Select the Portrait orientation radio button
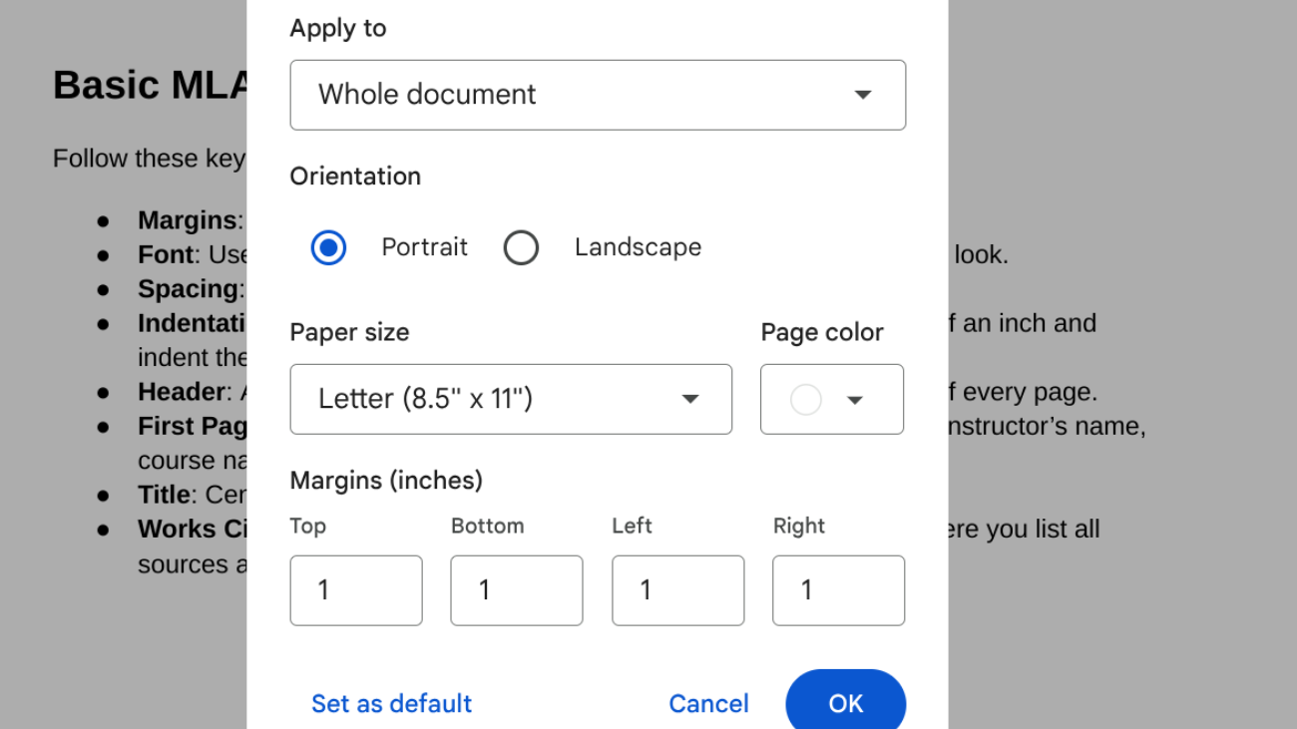The height and width of the screenshot is (729, 1297). [x=328, y=247]
